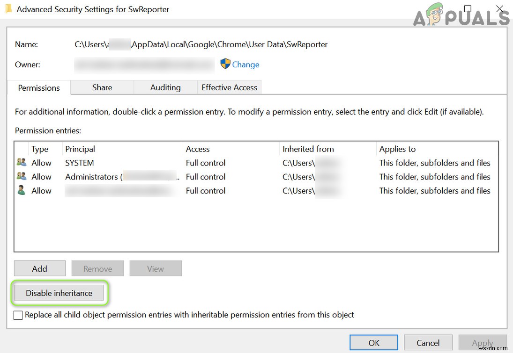Click the Add button for a new permission
Image resolution: width=513 pixels, height=353 pixels.
(39, 268)
